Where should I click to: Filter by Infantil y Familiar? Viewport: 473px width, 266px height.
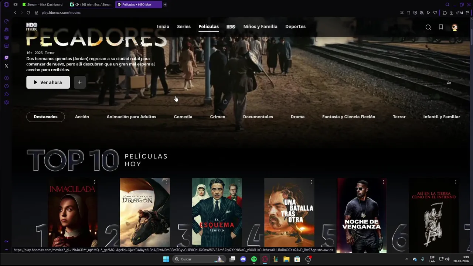point(442,117)
